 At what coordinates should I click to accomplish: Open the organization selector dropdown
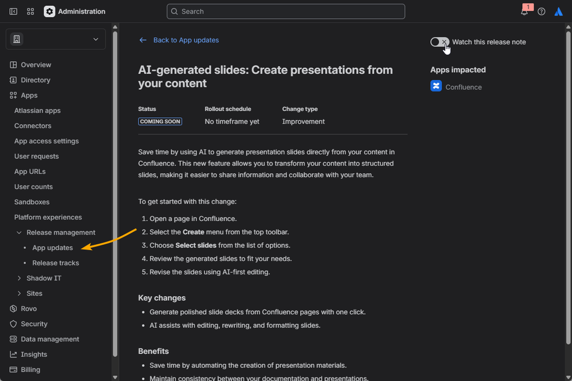coord(56,39)
